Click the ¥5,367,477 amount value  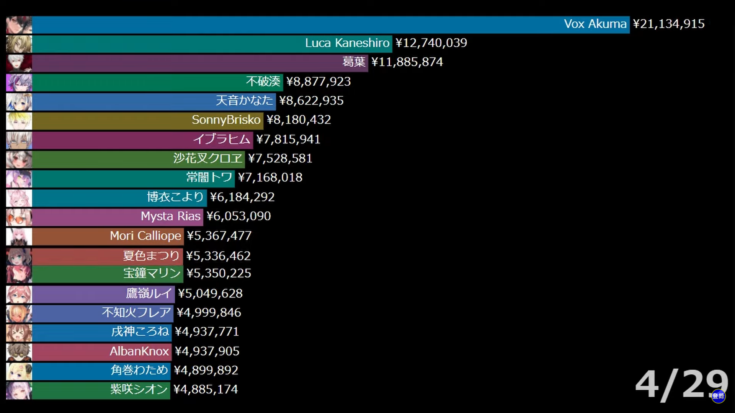(219, 236)
